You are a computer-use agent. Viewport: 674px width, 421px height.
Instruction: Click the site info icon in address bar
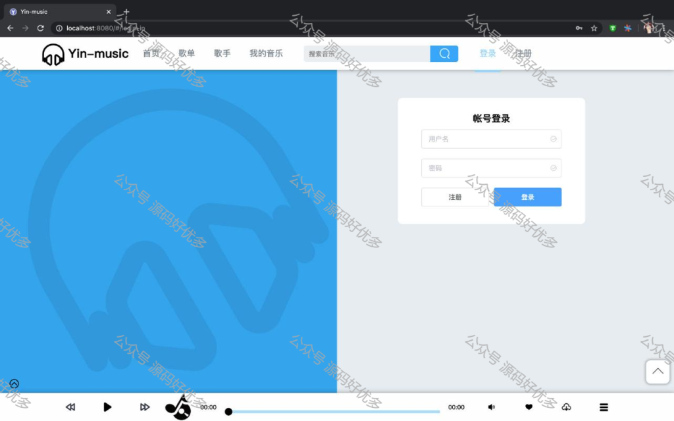[59, 28]
